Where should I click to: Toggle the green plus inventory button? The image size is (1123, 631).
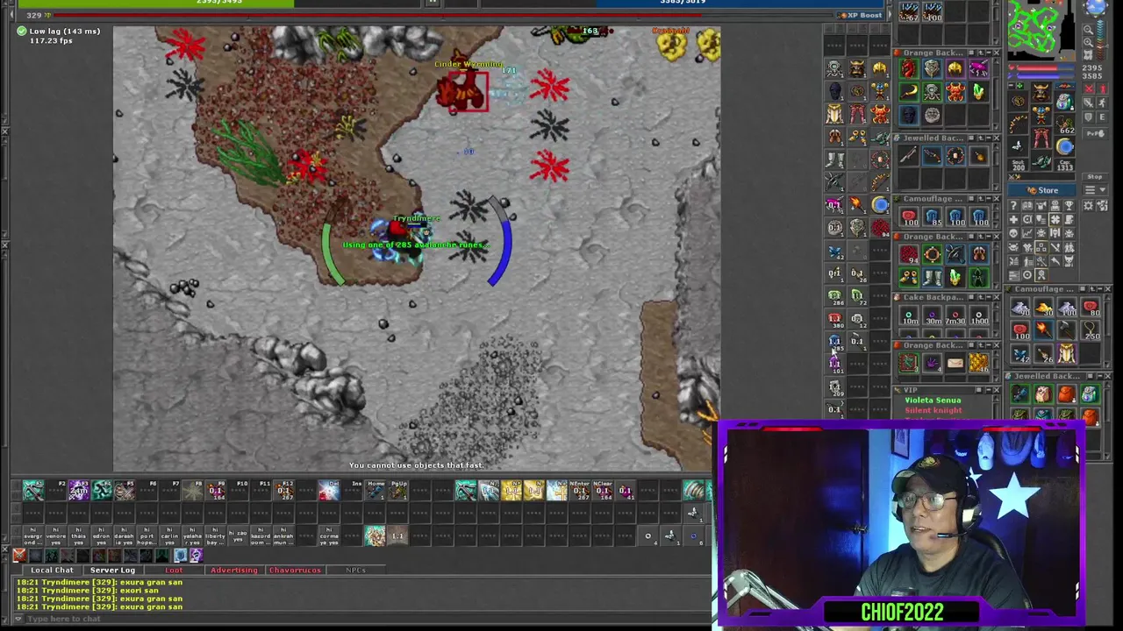pyautogui.click(x=1019, y=85)
